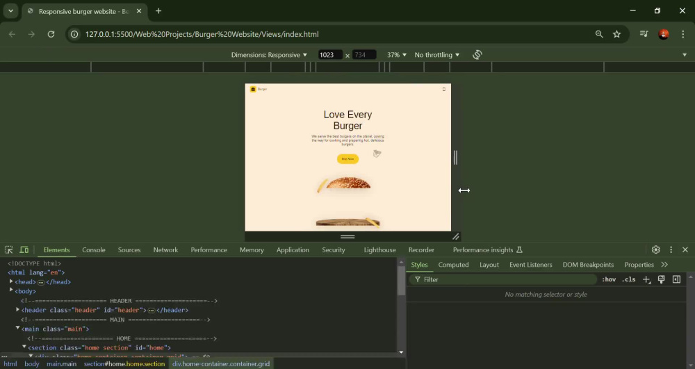695x369 pixels.
Task: Select the Layout pane tab
Action: click(489, 265)
